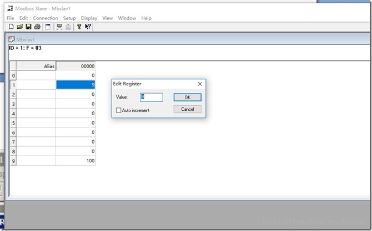Click row header 9
Viewport: 372px width, 231px height.
coord(13,161)
